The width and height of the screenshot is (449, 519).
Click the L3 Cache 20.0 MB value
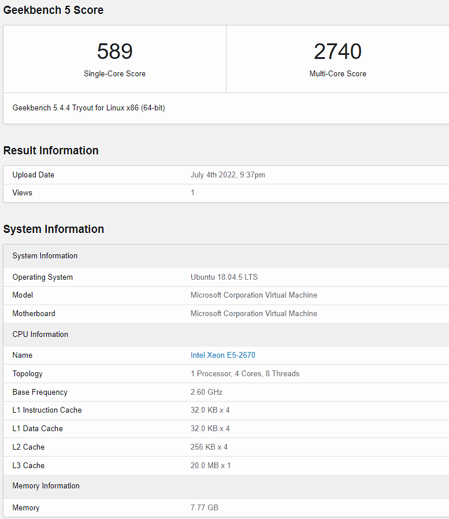tap(210, 465)
